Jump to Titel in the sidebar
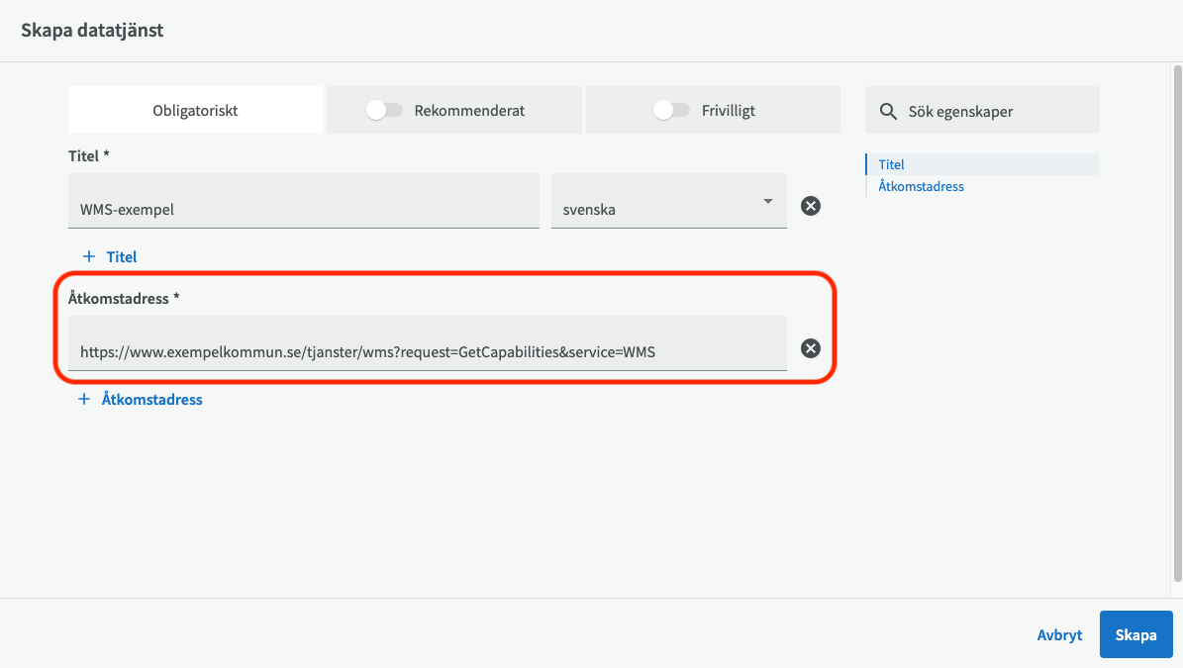The image size is (1183, 668). click(892, 165)
